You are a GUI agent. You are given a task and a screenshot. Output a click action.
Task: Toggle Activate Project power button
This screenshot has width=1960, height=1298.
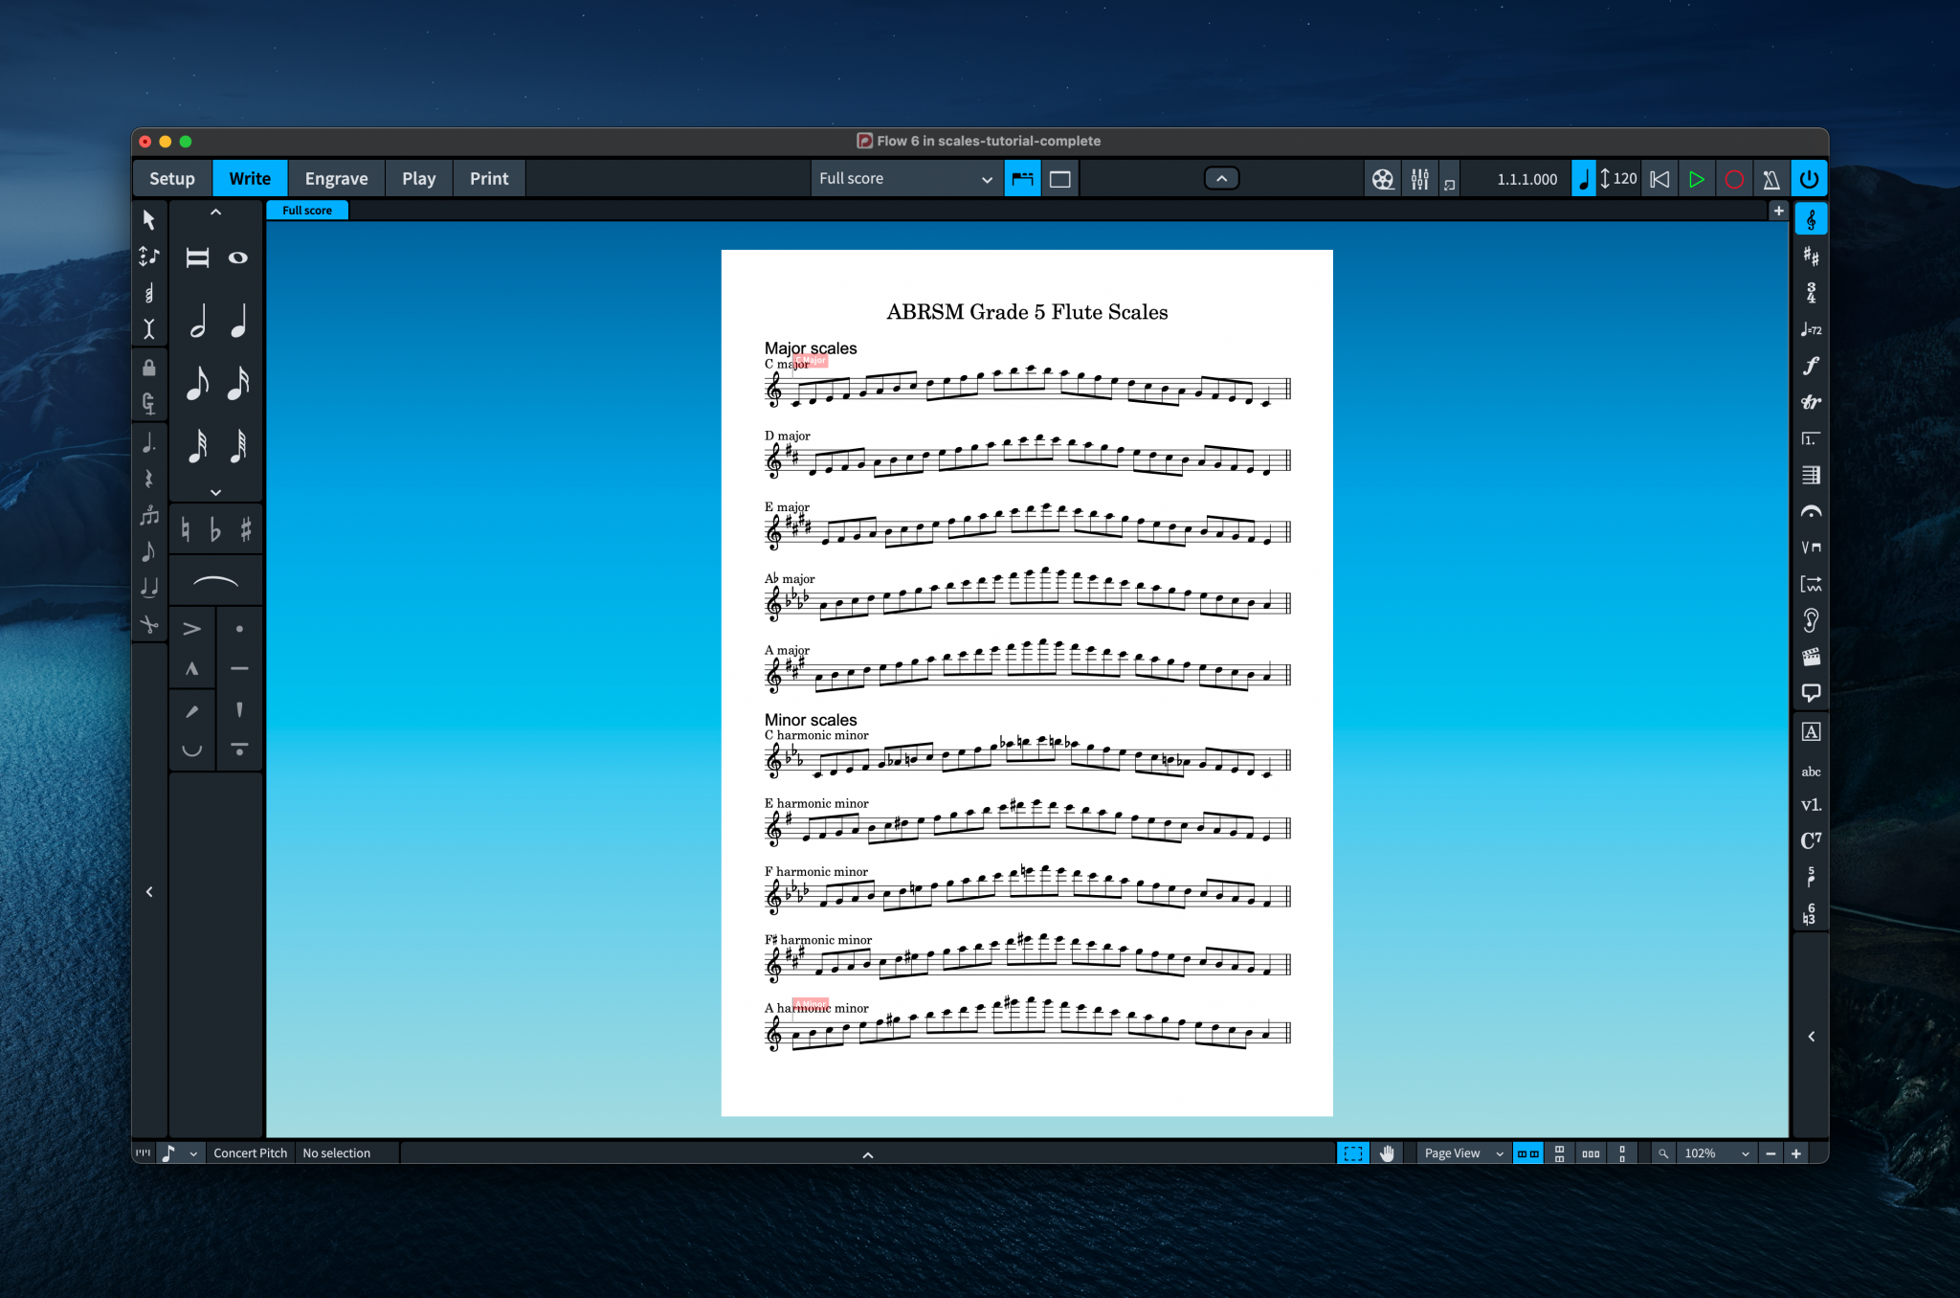pos(1809,179)
